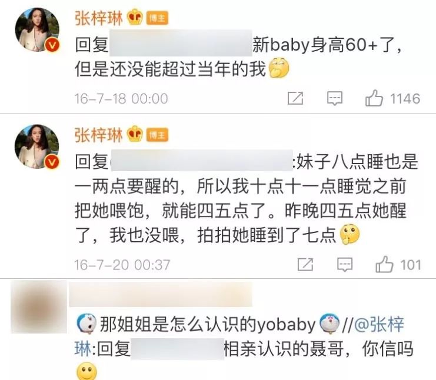Tap the 1146 like count
The image size is (436, 380).
pyautogui.click(x=405, y=99)
